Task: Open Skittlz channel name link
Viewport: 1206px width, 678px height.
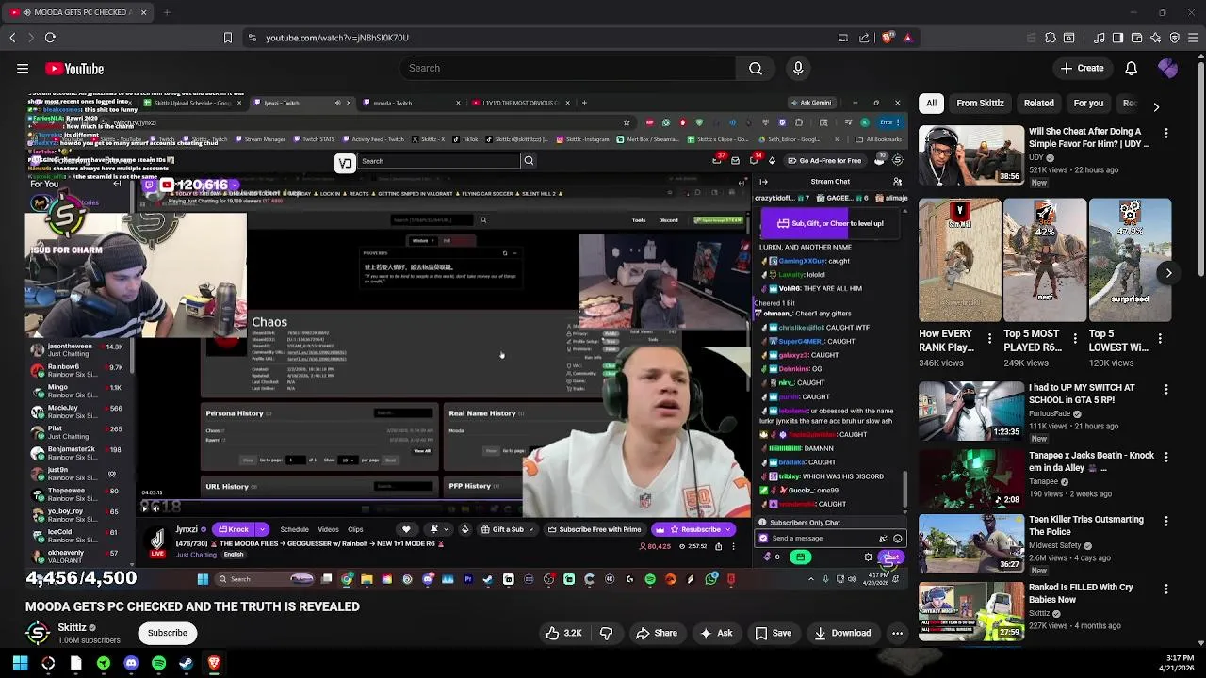Action: click(72, 627)
